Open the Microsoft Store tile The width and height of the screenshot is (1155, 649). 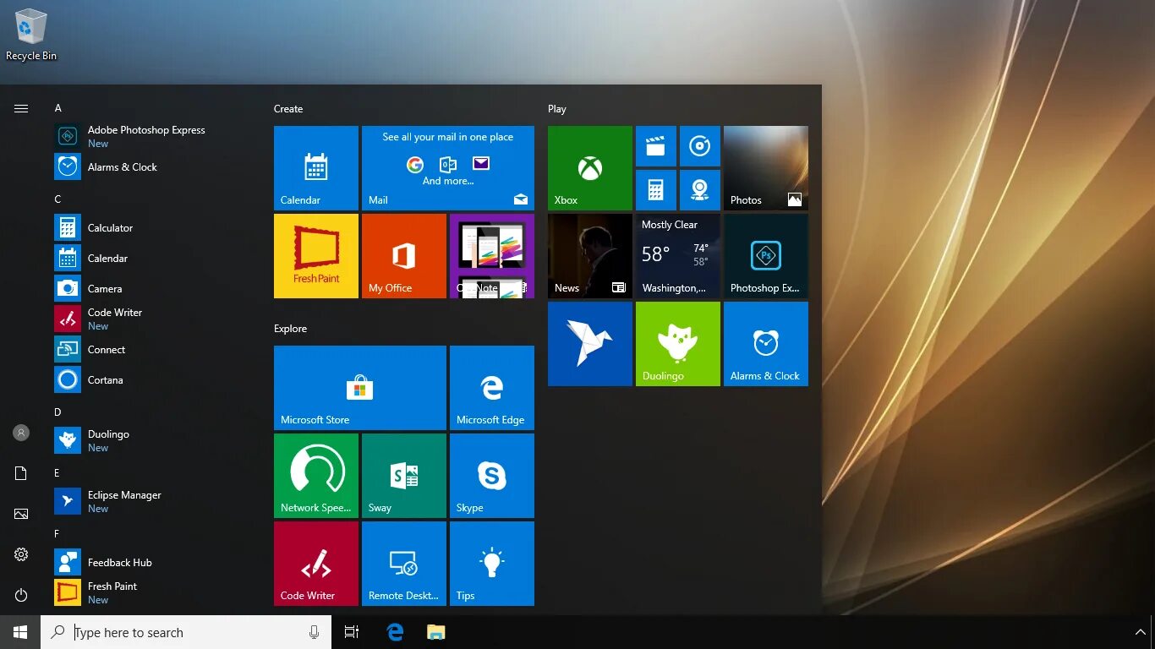[x=360, y=388]
